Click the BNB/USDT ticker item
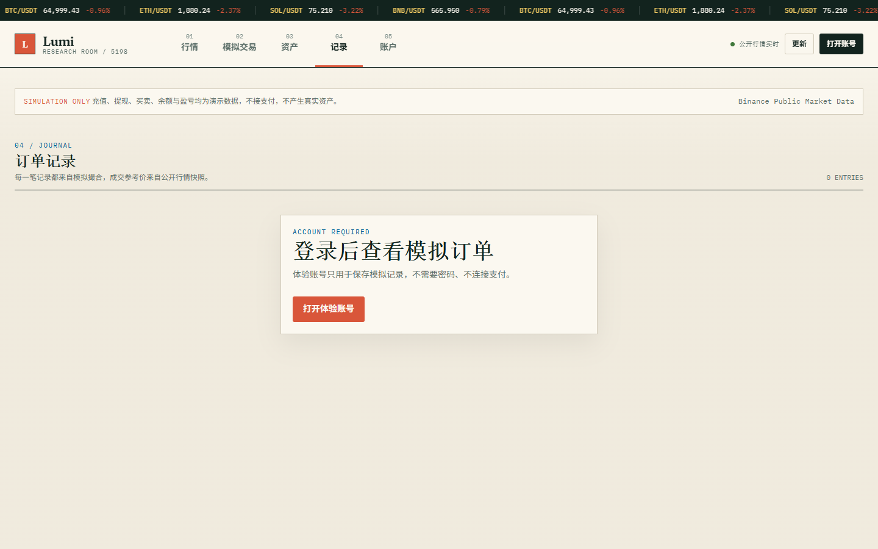This screenshot has height=549, width=878. (441, 10)
